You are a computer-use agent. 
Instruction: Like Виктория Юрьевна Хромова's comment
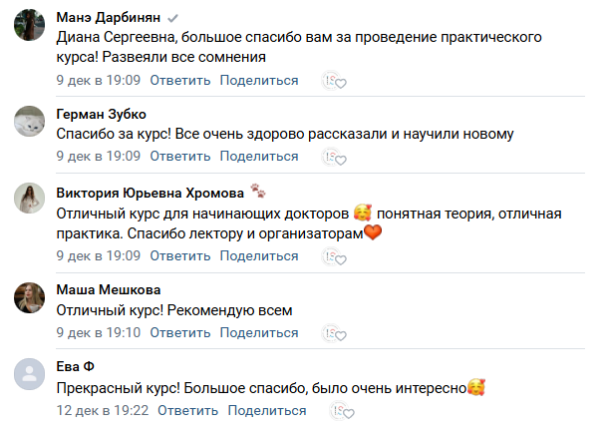coord(333,256)
